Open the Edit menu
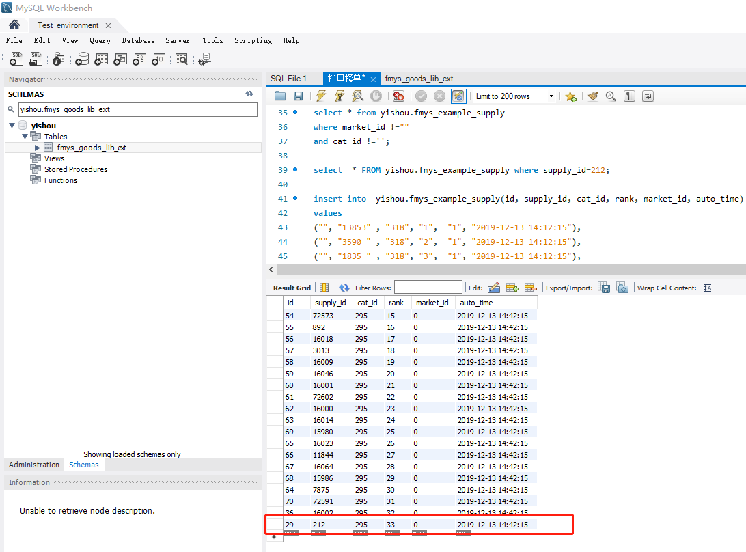Screen dimensions: 746x552 [x=42, y=40]
